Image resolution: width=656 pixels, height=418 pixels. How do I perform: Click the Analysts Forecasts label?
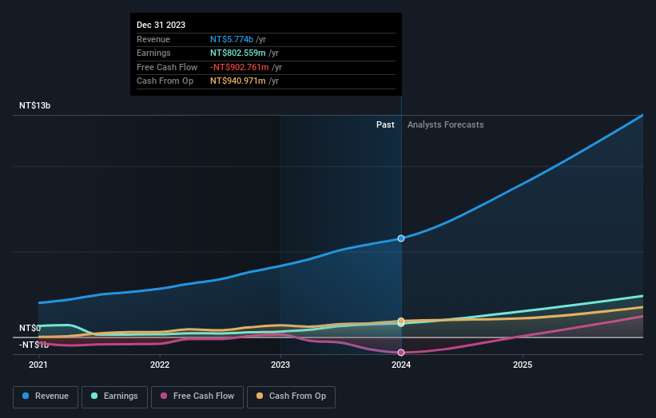coord(446,125)
